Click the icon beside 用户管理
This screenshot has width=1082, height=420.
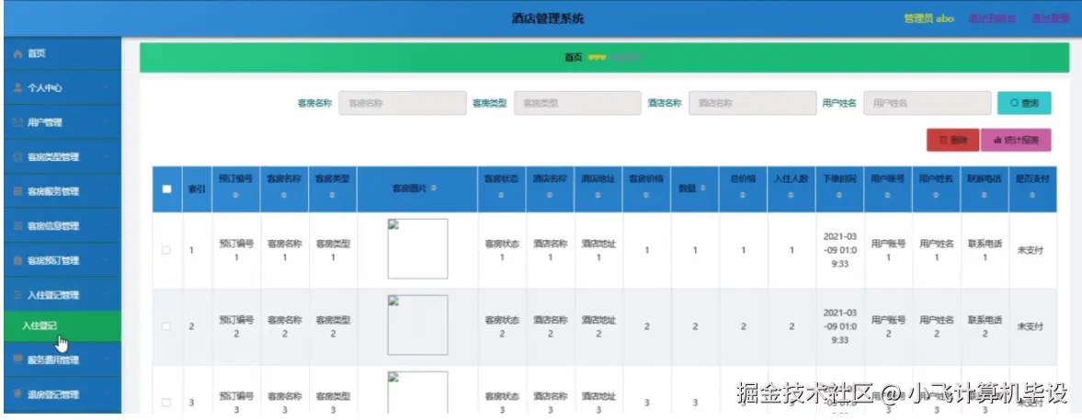coord(18,123)
